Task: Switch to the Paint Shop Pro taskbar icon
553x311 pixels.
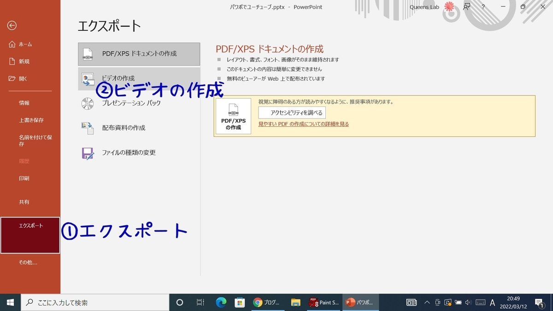Action: pyautogui.click(x=324, y=303)
